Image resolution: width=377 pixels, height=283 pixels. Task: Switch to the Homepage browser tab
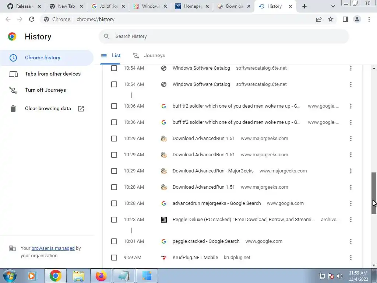(192, 6)
